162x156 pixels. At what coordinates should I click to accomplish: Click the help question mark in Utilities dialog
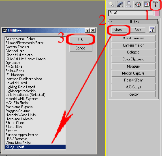pos(87,30)
